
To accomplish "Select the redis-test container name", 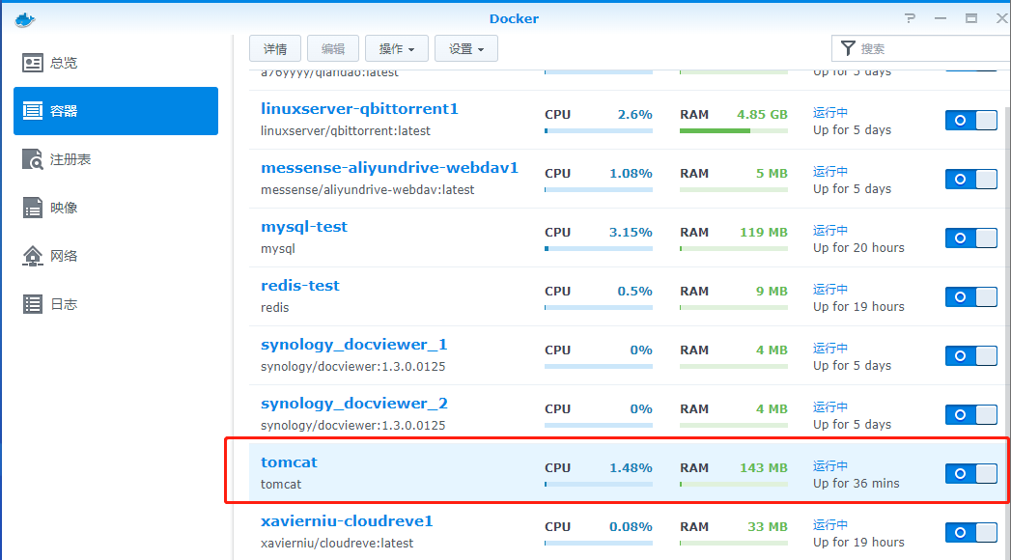I will tap(299, 286).
